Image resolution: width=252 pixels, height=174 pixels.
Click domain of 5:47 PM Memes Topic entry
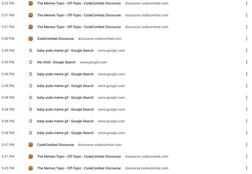146,156
